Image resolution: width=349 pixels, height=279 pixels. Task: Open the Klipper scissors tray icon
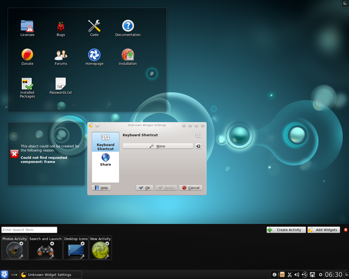tap(290, 275)
